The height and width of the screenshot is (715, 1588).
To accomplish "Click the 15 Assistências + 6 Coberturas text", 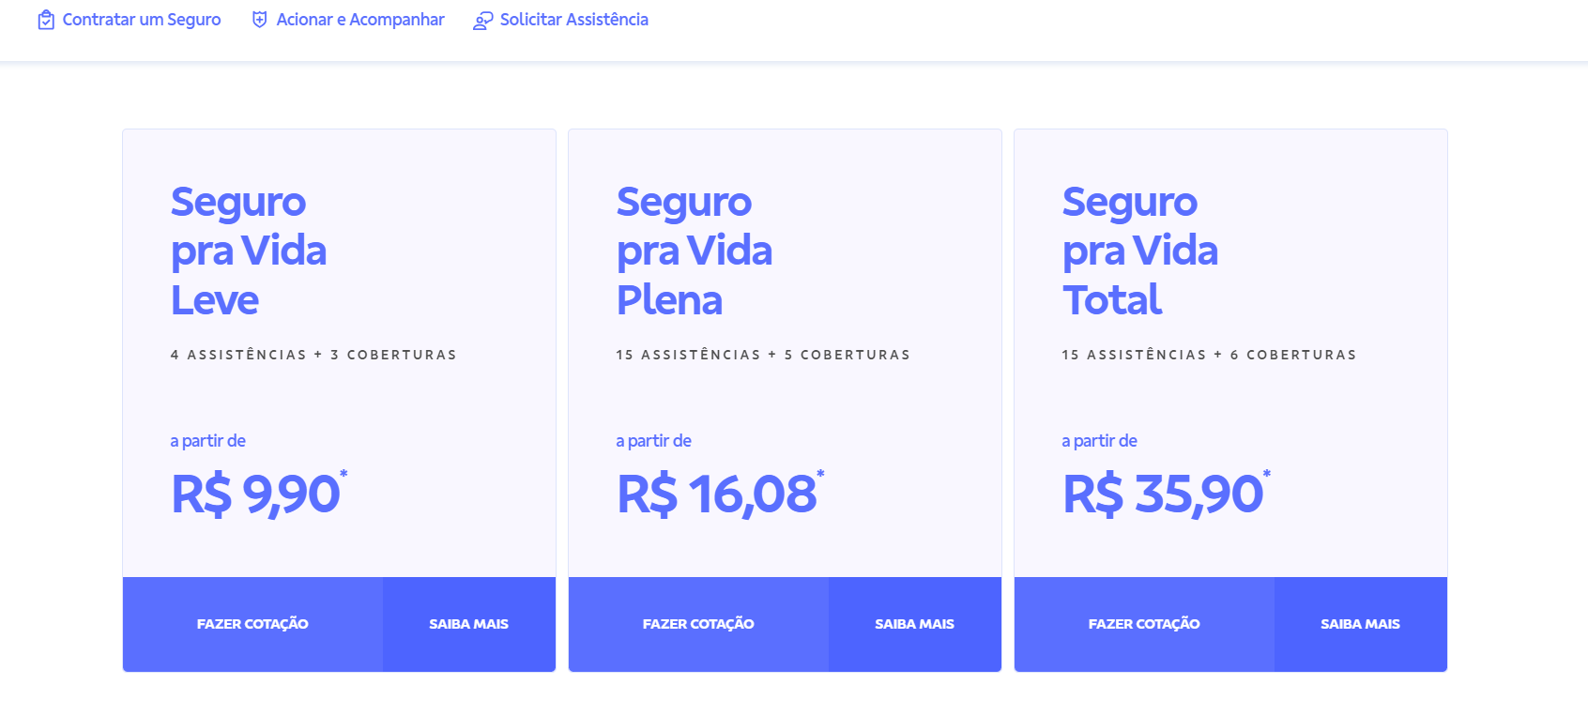I will coord(1209,355).
